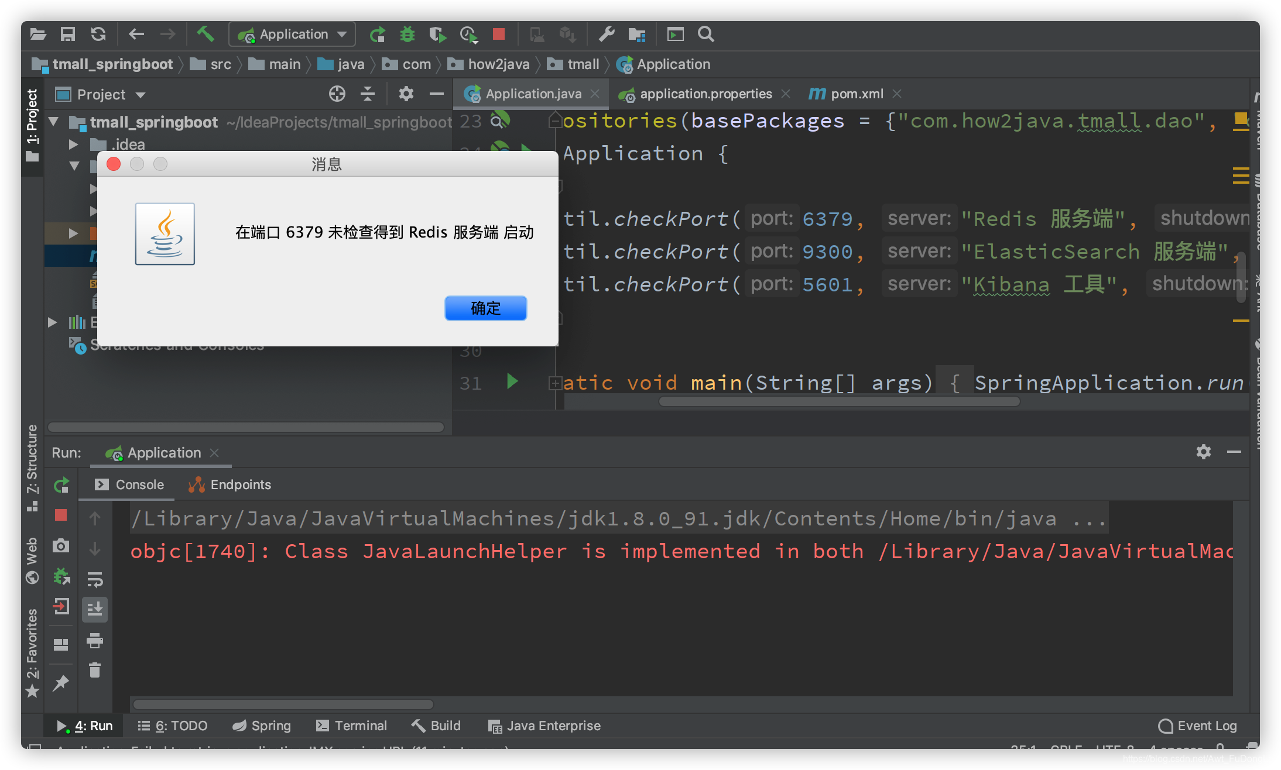Click the Settings gear icon in Run panel
The width and height of the screenshot is (1281, 770).
[1203, 452]
